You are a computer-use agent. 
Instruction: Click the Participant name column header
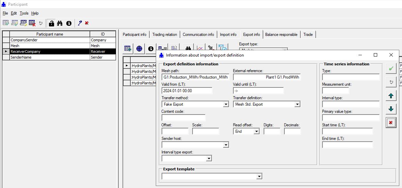click(50, 34)
